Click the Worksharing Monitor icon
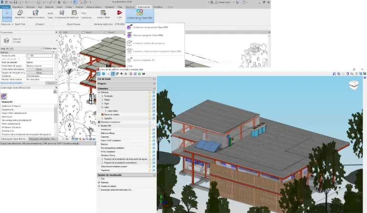Screen dimensions: 367x213 [103, 12]
